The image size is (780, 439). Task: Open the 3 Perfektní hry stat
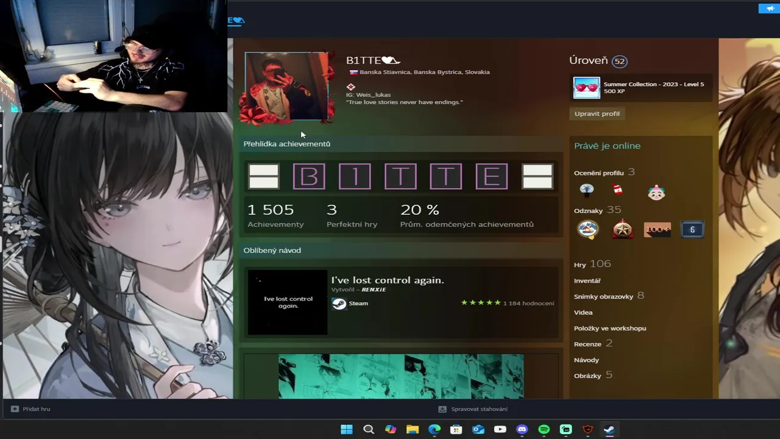click(x=352, y=216)
